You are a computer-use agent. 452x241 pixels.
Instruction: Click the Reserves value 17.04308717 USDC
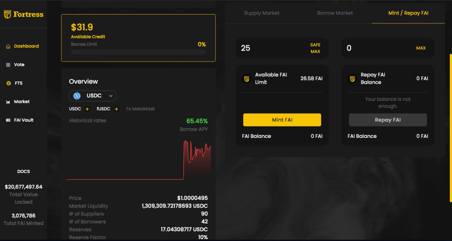[184, 230]
